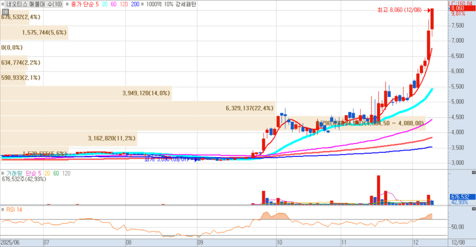Click the 50.00 RSI axis label

tap(458, 227)
